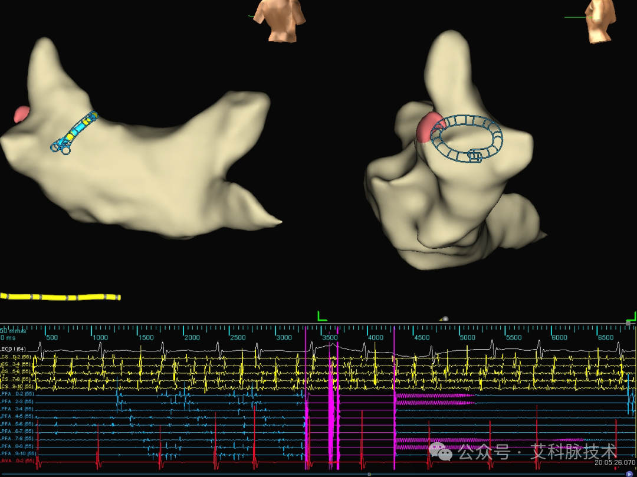Select the CS 5-6 (55) channel label
Image resolution: width=637 pixels, height=477 pixels.
click(x=15, y=371)
